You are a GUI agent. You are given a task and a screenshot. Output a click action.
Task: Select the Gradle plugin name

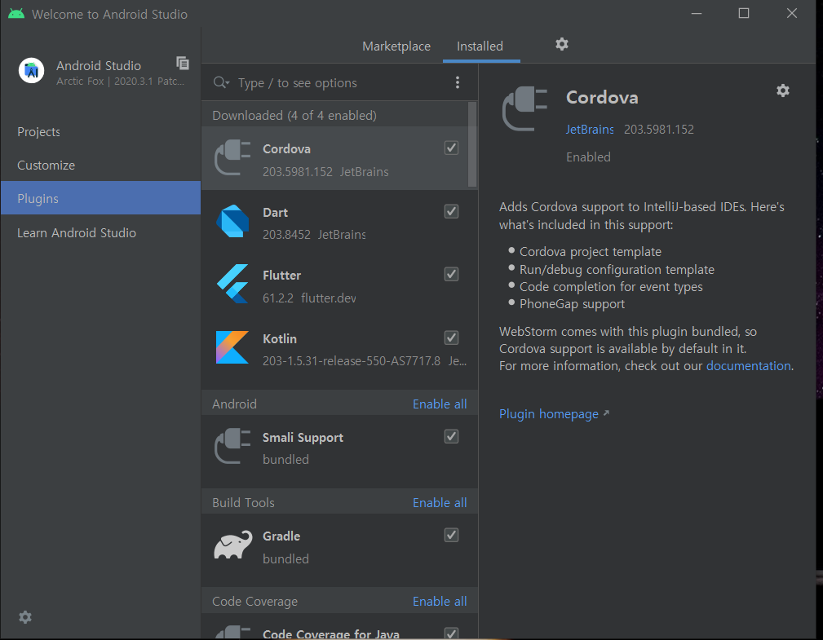point(281,536)
